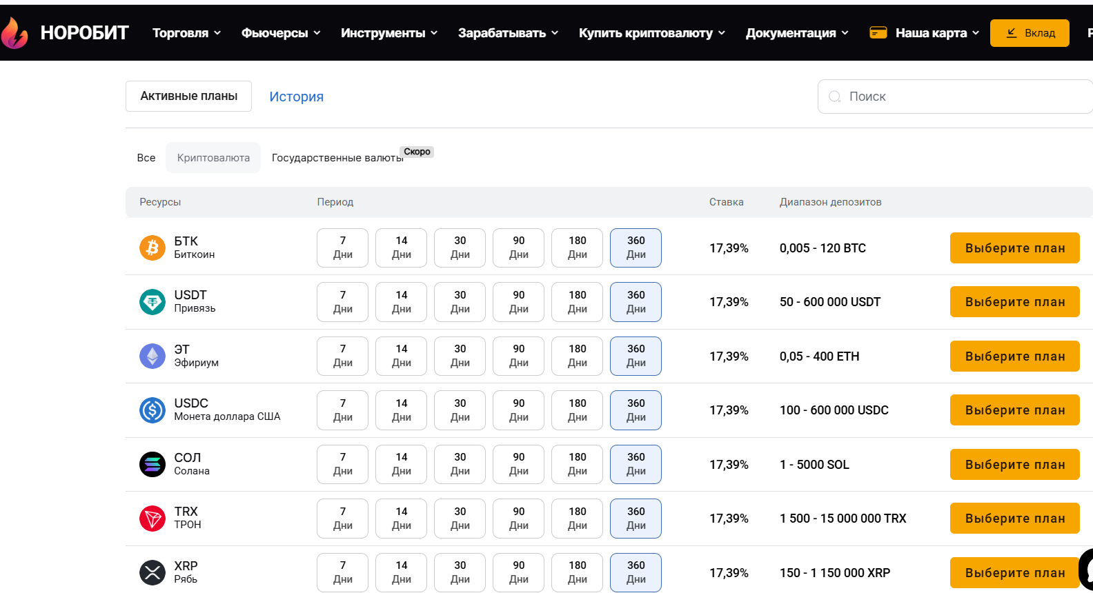Choose a plan for Эфириум
This screenshot has height=593, width=1093.
[x=1014, y=356]
